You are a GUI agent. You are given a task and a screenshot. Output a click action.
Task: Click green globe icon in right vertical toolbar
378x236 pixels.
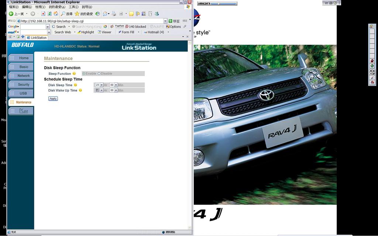pyautogui.click(x=372, y=66)
